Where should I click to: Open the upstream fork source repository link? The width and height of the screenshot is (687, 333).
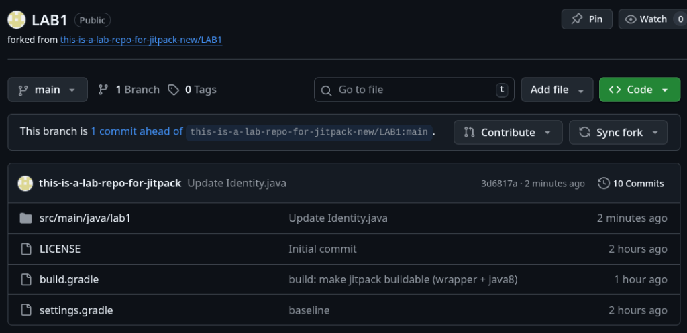pos(141,40)
